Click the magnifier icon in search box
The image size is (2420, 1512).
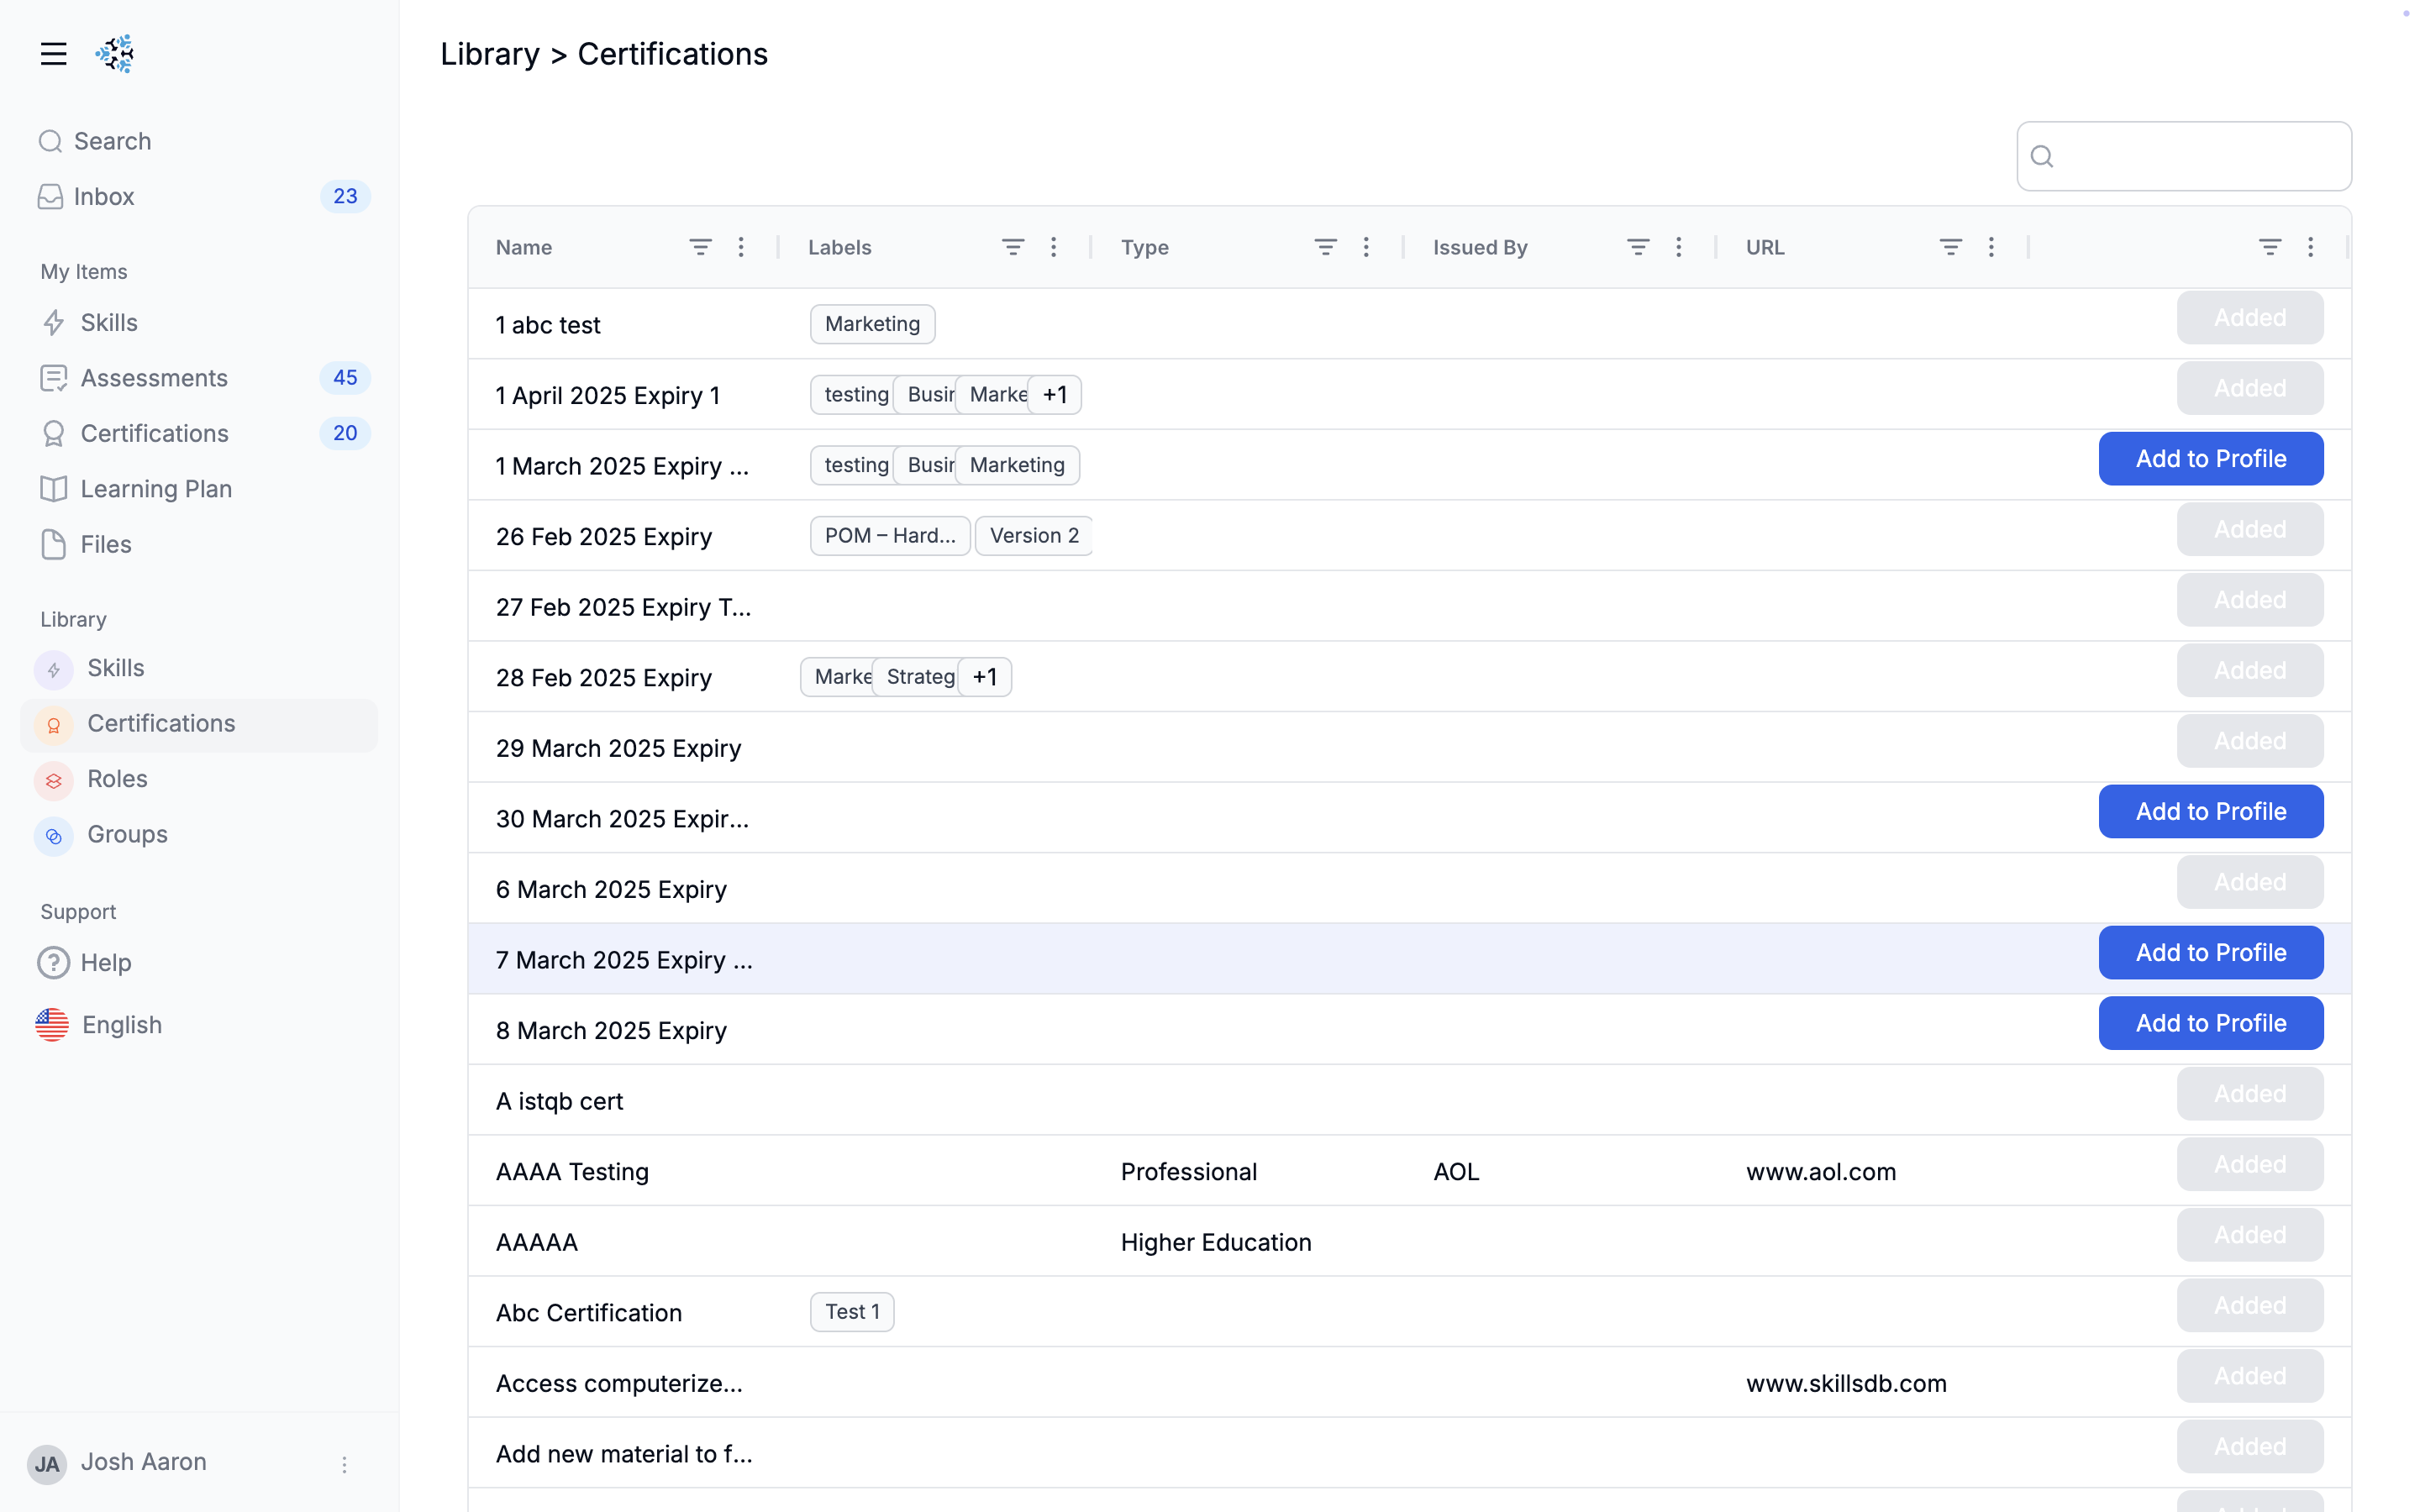(2043, 156)
